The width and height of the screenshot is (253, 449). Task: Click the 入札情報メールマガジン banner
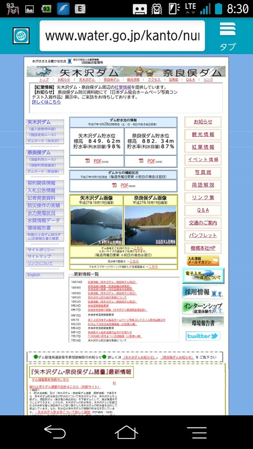point(203,261)
